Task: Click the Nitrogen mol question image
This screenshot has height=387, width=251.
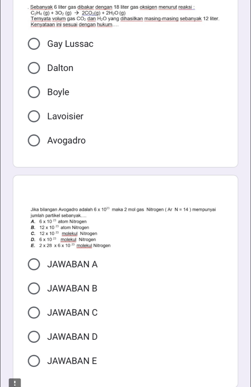Action: point(123,227)
